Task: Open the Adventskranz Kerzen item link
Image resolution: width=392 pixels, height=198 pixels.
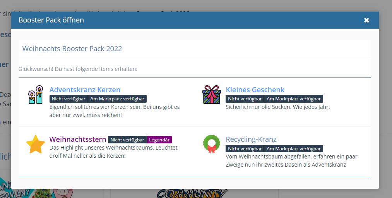Action: click(85, 90)
